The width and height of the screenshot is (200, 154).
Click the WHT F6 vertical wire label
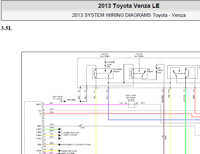(79, 95)
